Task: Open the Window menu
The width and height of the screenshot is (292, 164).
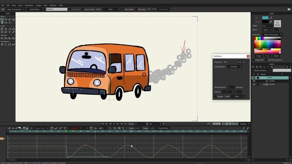Action: (x=53, y=5)
